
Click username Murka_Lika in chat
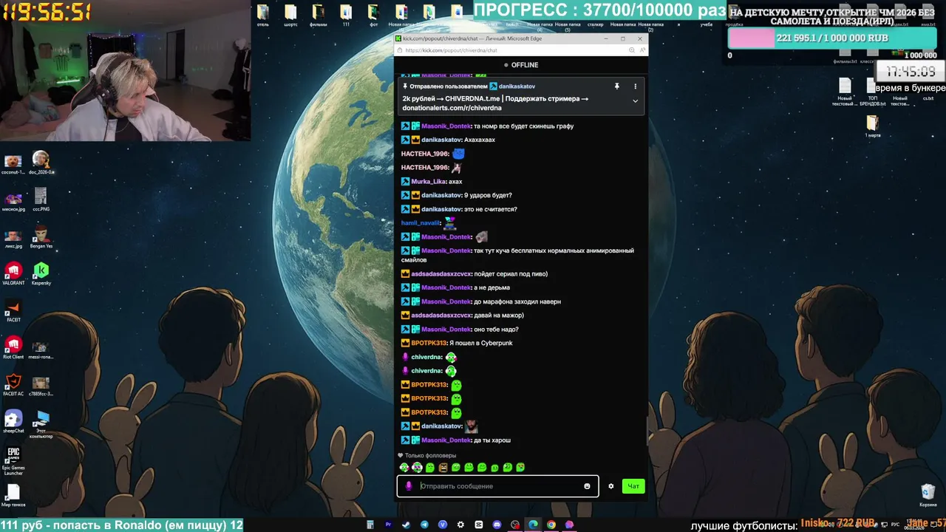tap(429, 181)
